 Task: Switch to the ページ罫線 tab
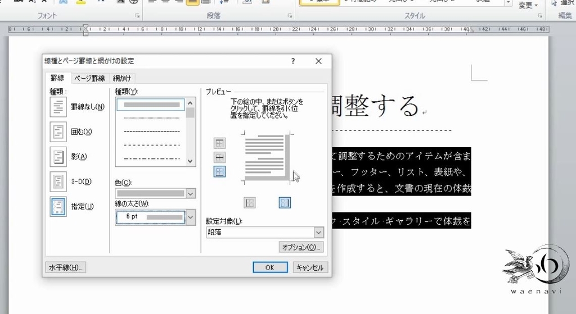[x=89, y=78]
